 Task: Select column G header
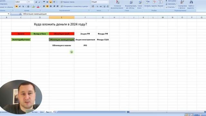103,17
